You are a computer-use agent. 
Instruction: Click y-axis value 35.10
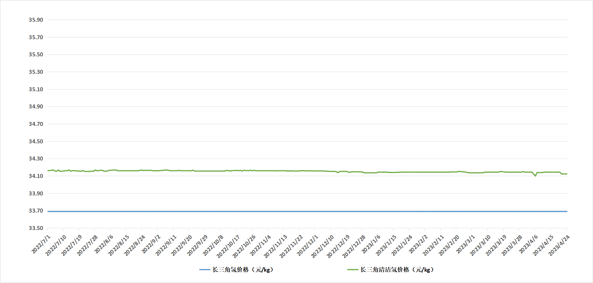pos(36,89)
